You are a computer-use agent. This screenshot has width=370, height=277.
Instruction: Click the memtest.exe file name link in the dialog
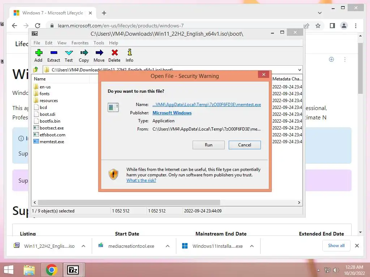(x=207, y=105)
